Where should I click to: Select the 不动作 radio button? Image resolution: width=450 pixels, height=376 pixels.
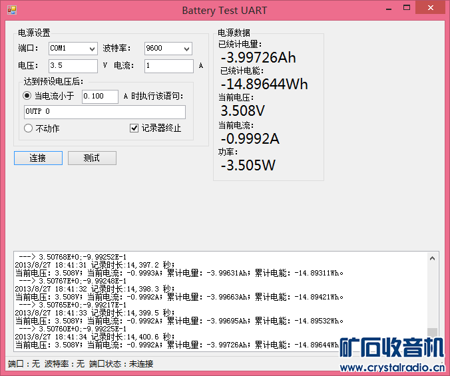pyautogui.click(x=28, y=128)
